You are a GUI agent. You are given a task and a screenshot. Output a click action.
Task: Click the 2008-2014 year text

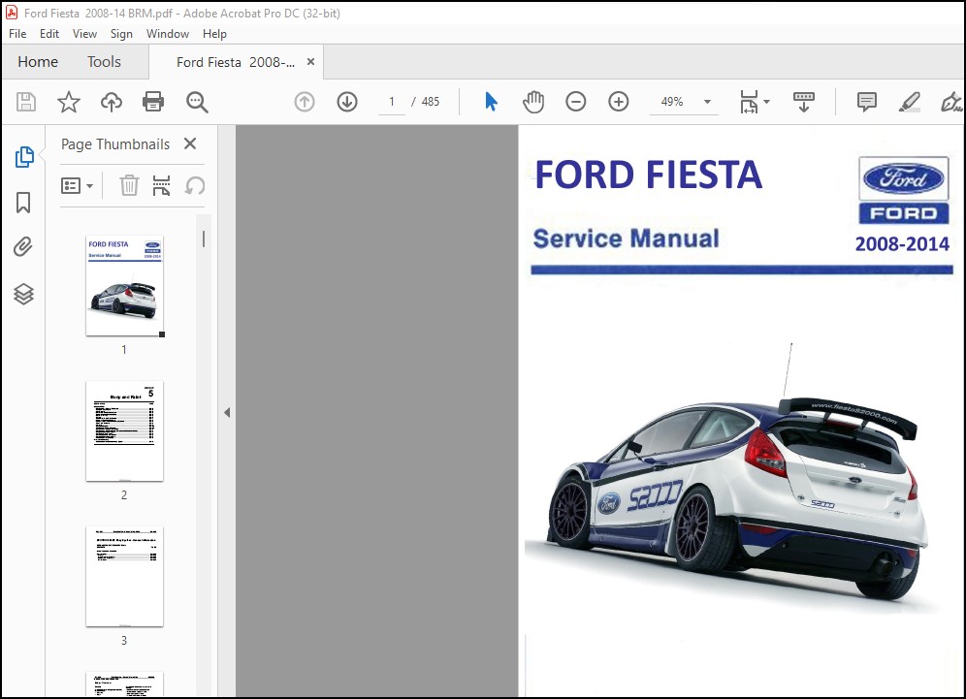(x=902, y=244)
